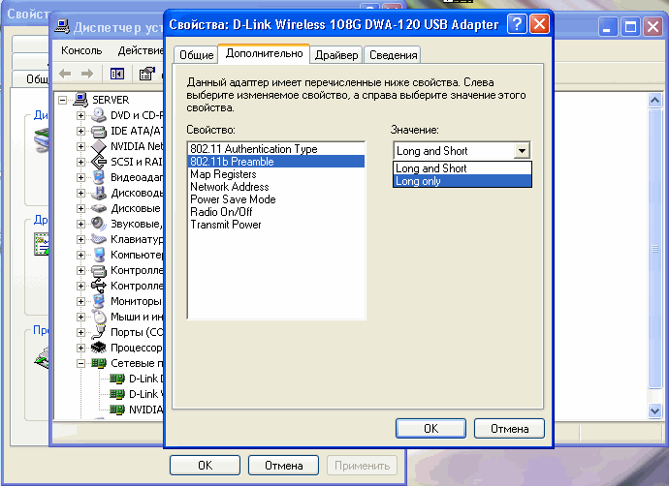Viewport: 669px width, 486px height.
Task: Collapse the SERVER root node
Action: click(63, 100)
